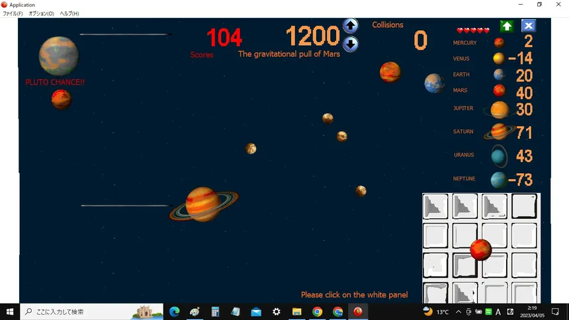
Task: Select the Mars planet icon in list
Action: click(500, 91)
